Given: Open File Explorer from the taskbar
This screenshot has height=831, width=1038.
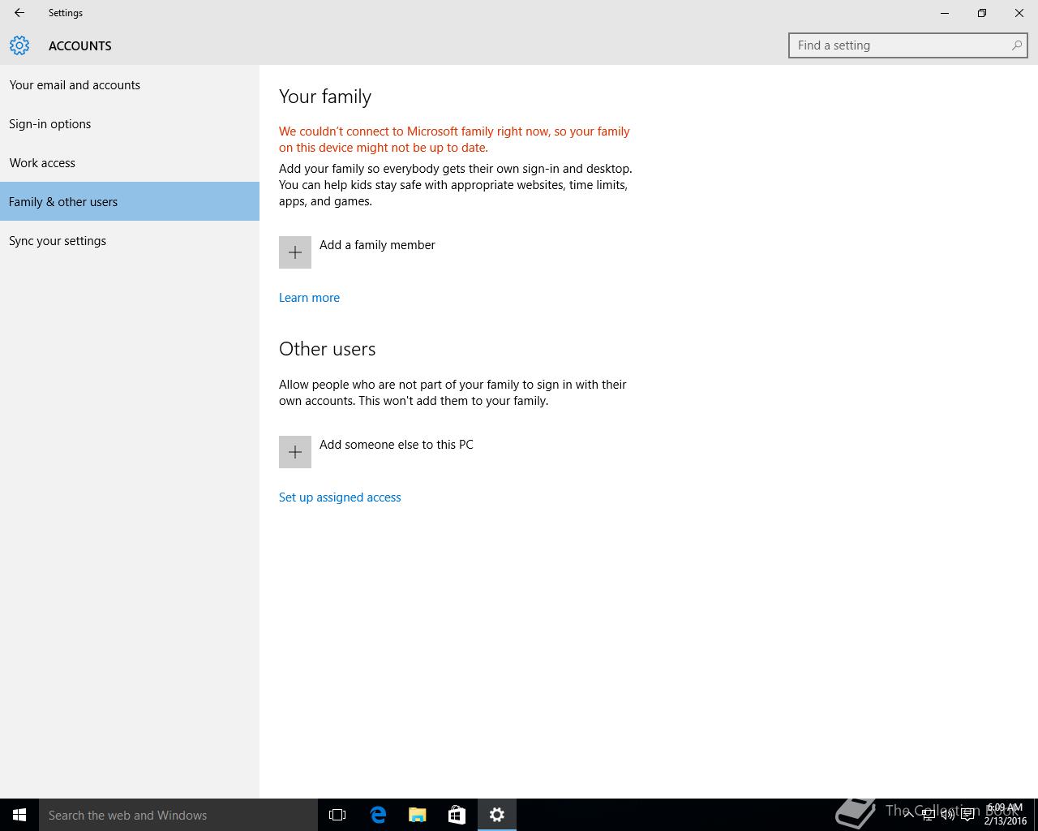Looking at the screenshot, I should (x=418, y=815).
